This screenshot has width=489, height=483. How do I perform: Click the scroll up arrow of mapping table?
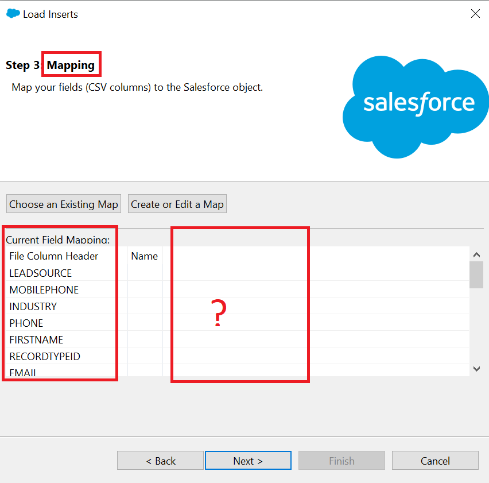(x=476, y=254)
